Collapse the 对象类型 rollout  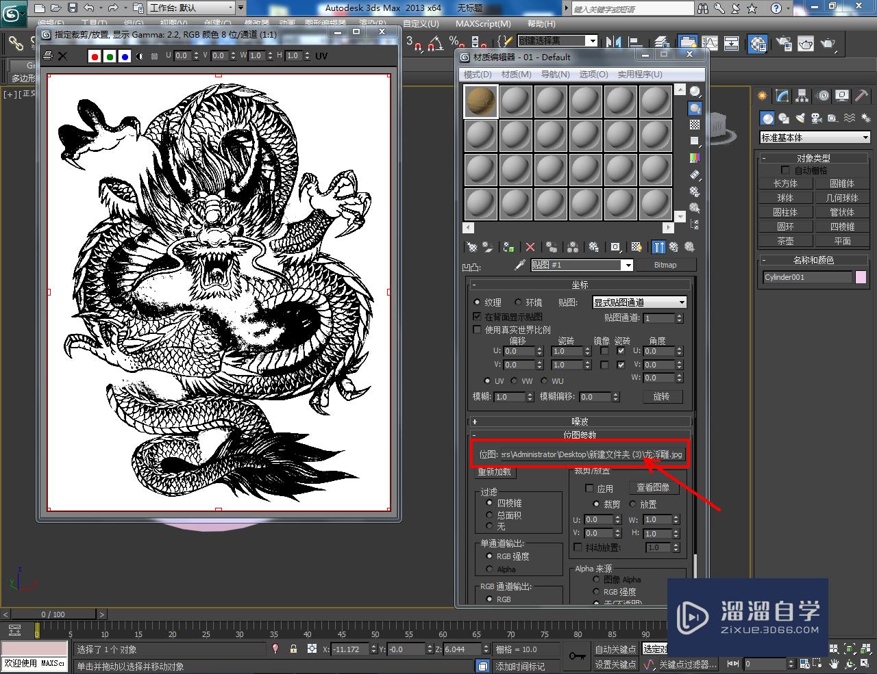click(813, 158)
